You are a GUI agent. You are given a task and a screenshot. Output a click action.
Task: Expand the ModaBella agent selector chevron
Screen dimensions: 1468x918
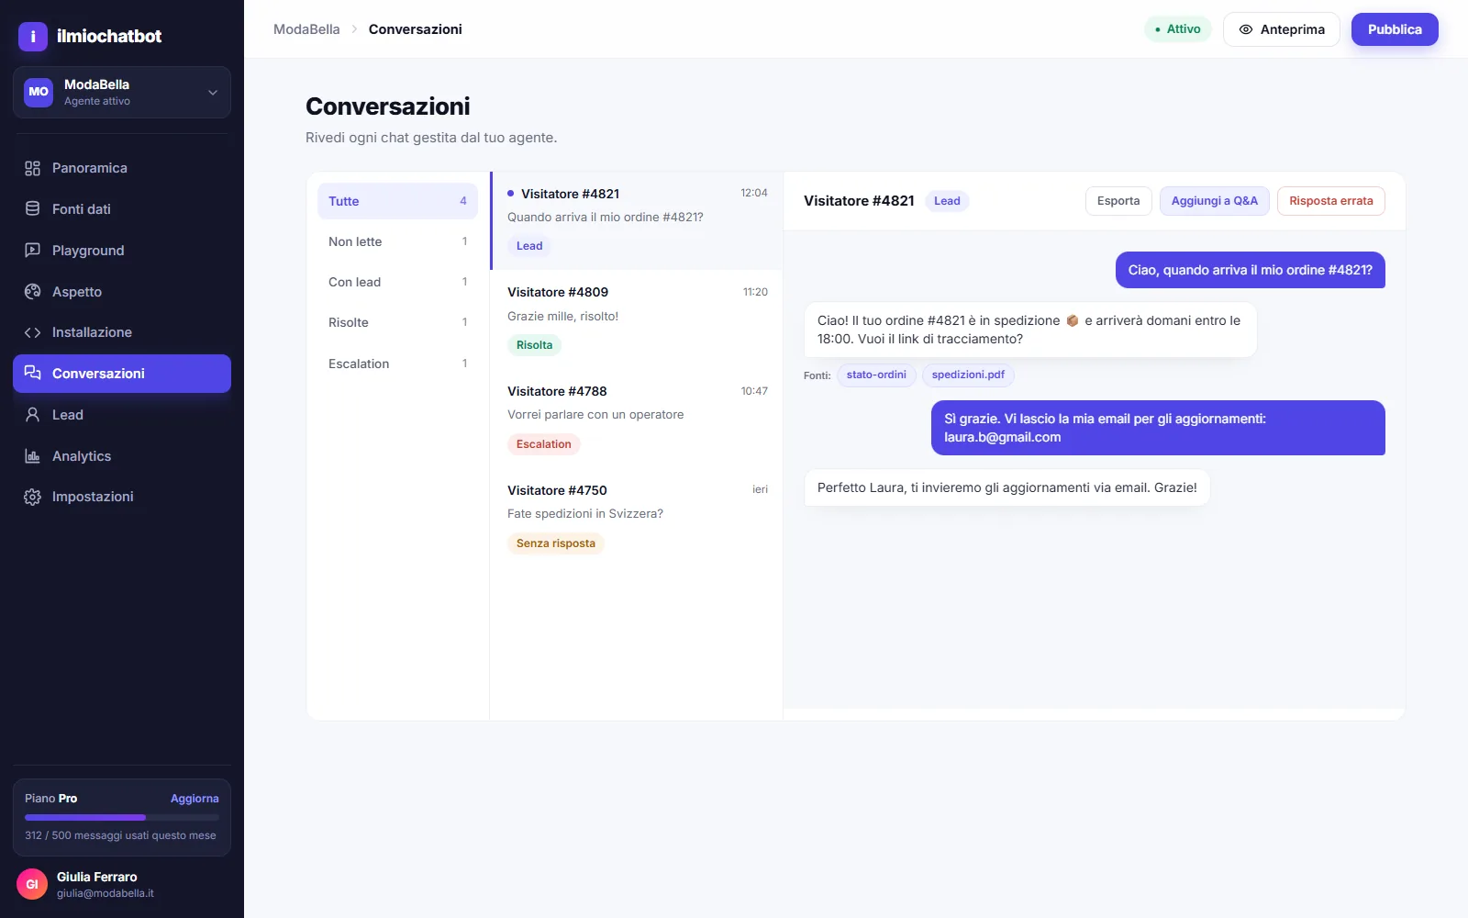point(213,92)
